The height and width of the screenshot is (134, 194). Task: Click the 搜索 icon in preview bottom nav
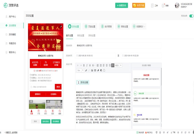click(x=60, y=112)
